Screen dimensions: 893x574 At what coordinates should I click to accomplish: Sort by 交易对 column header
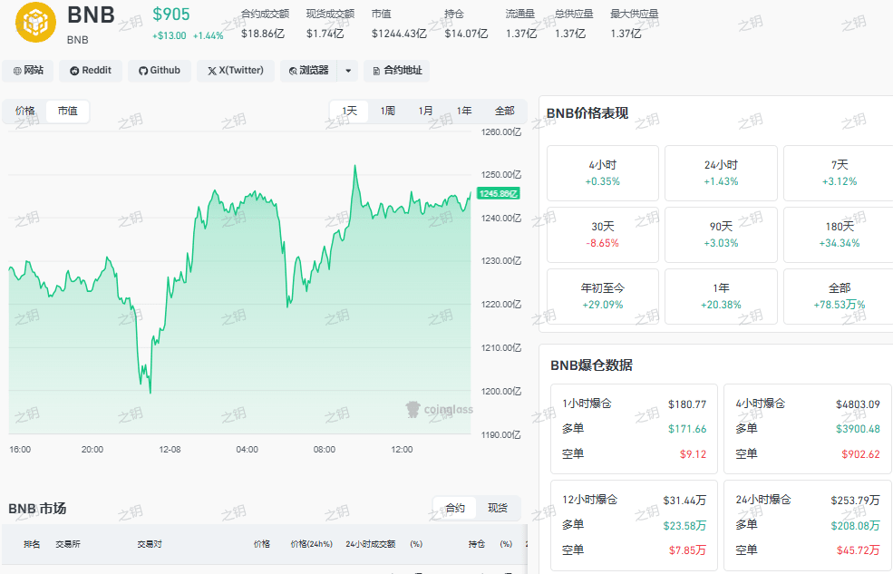(150, 544)
